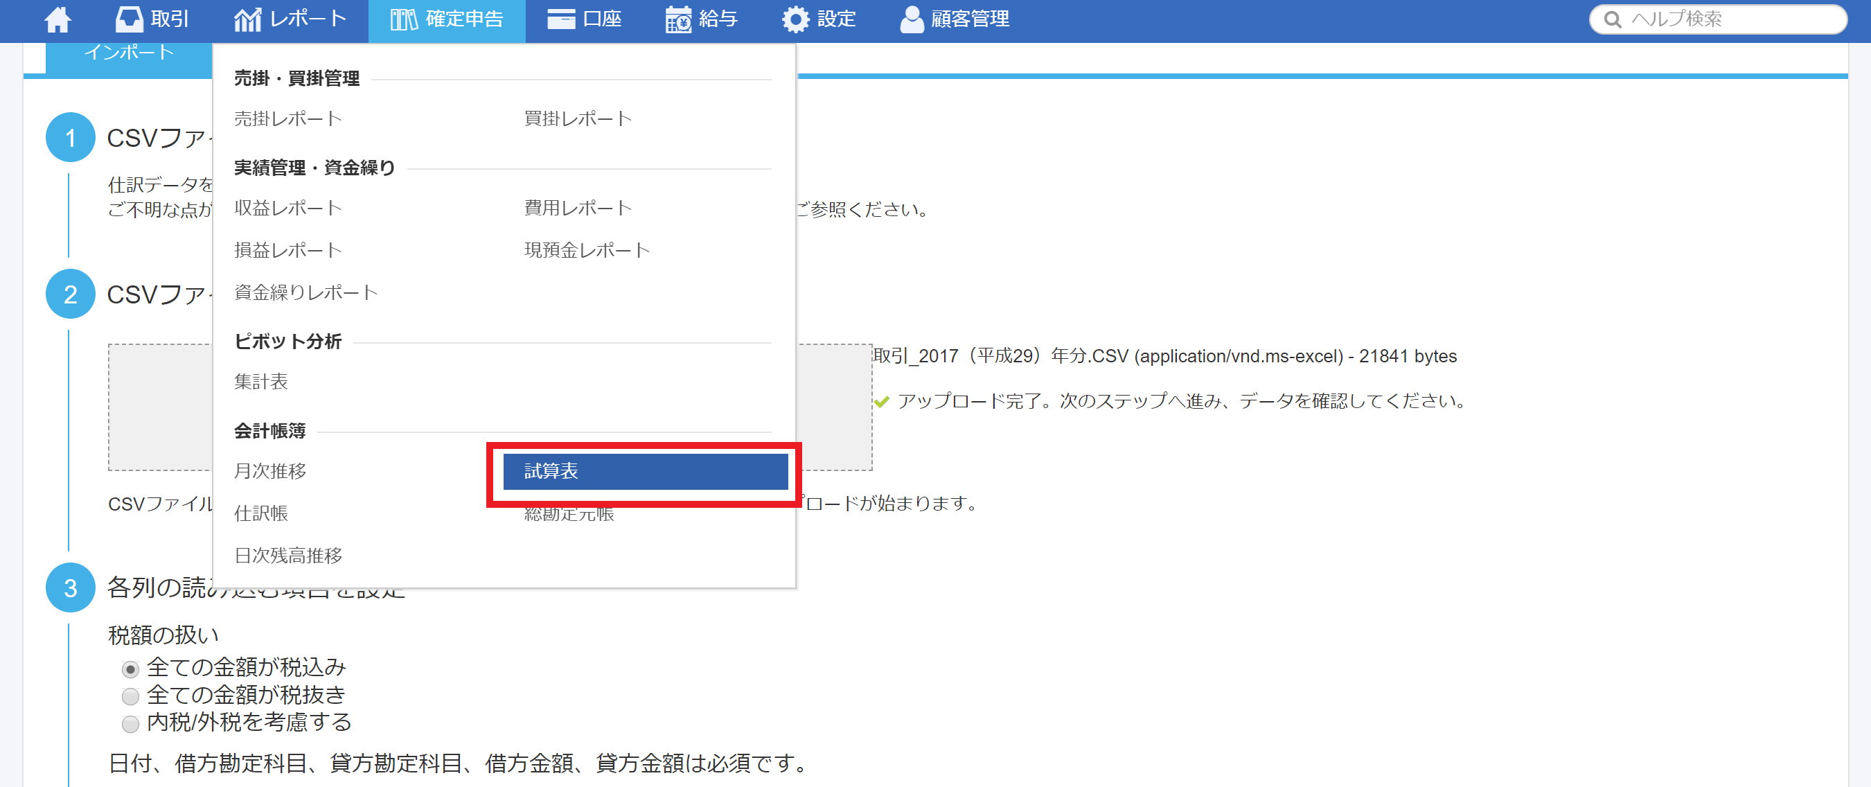
Task: Click the 給与 calendar icon
Action: coord(678,19)
